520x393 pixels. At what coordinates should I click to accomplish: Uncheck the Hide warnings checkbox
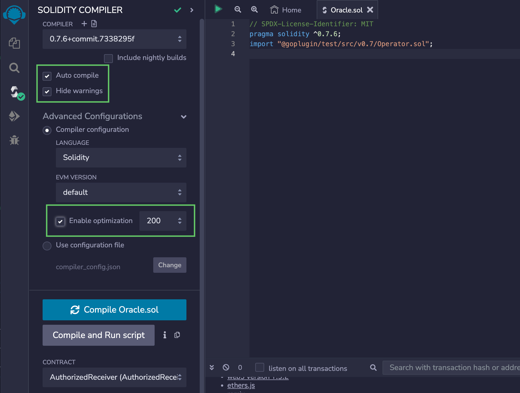(47, 91)
